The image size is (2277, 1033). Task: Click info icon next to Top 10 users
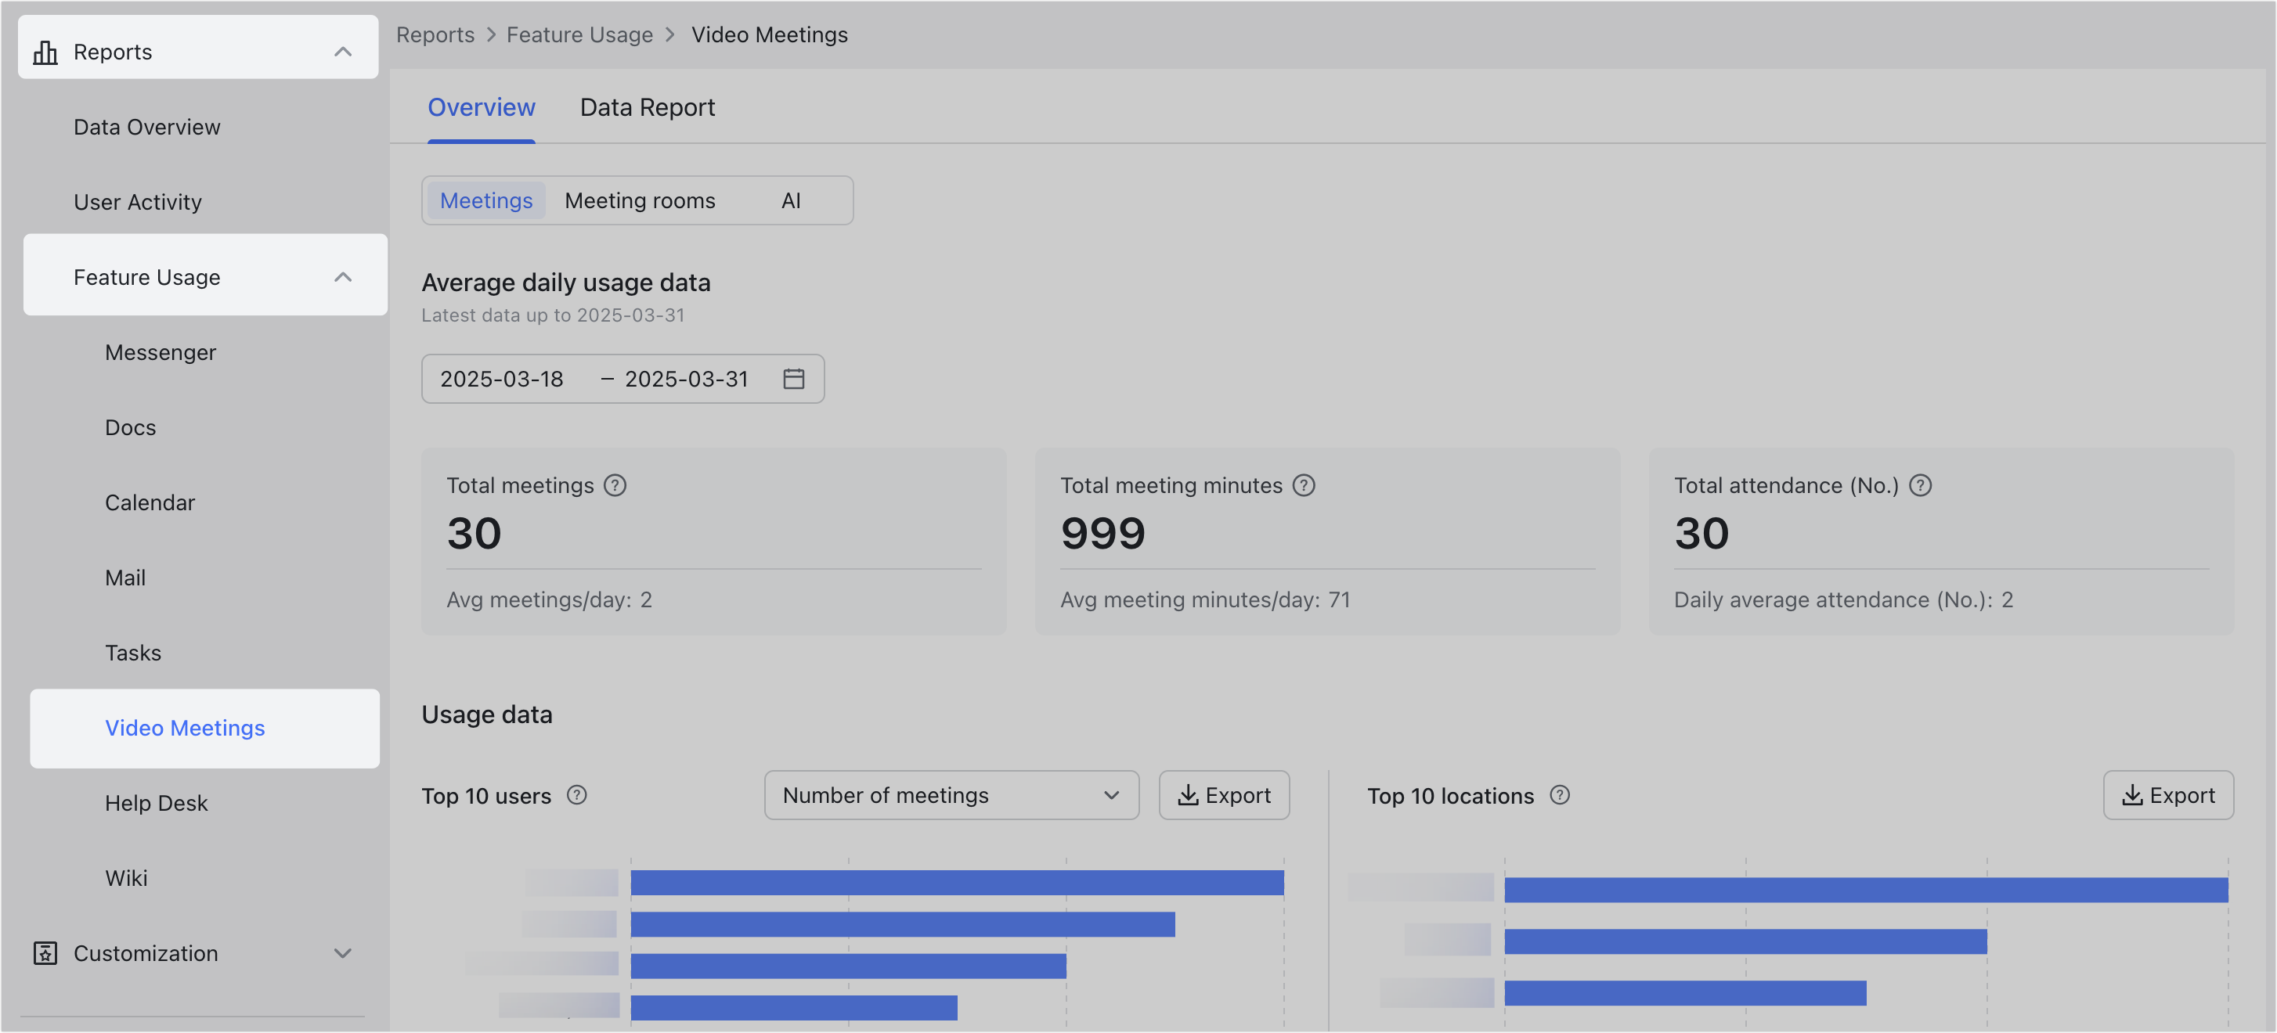pyautogui.click(x=577, y=795)
